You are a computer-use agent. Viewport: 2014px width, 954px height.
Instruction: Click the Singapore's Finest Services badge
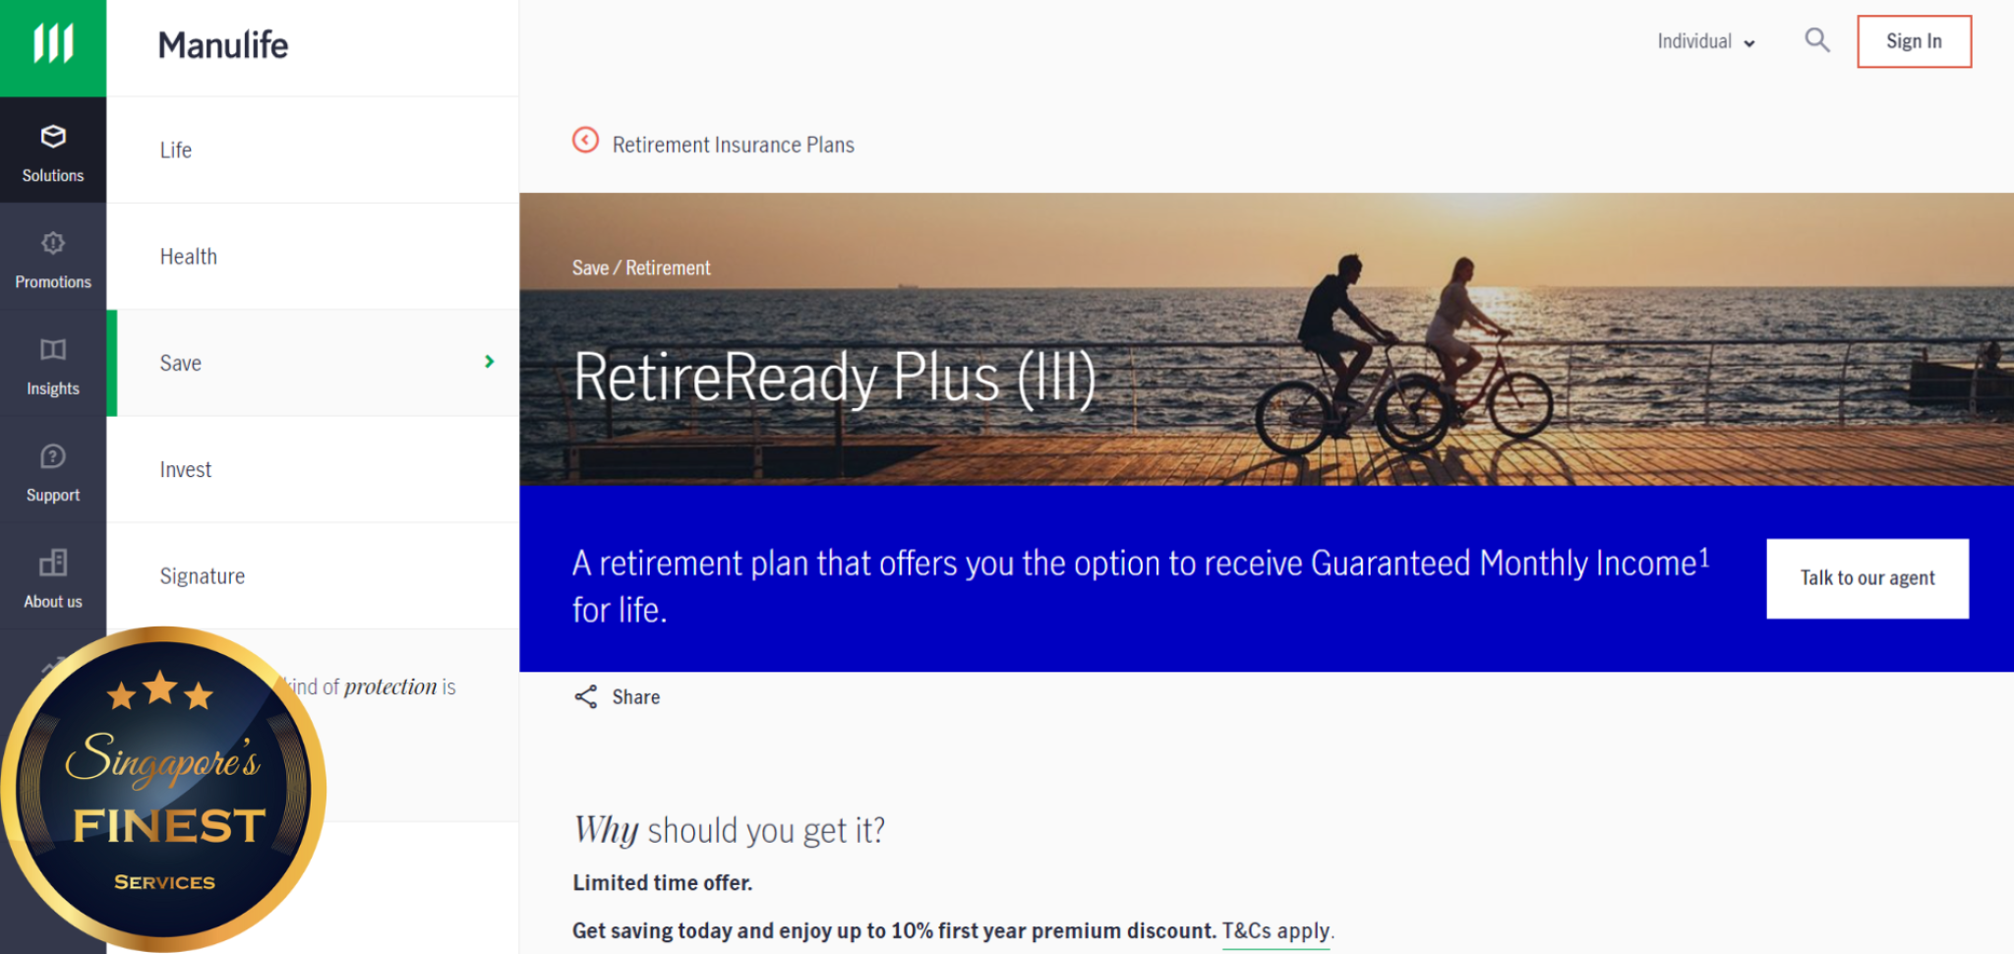tap(165, 787)
